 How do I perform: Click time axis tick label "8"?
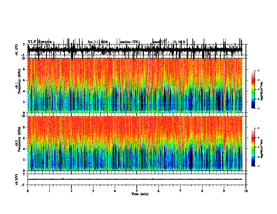(x=202, y=191)
